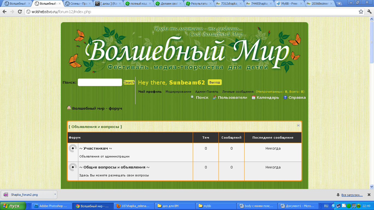
Task: Bookmark this page with the star icon
Action: (x=361, y=12)
